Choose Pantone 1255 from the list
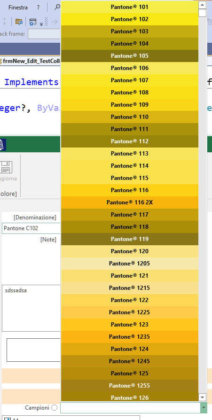This screenshot has width=212, height=420. [x=130, y=386]
